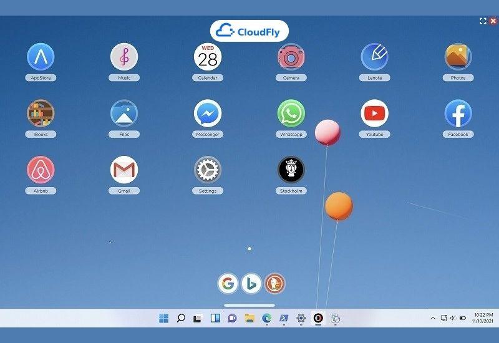Viewport: 499px width, 343px height.
Task: Launch the Airbnb app
Action: pyautogui.click(x=41, y=170)
